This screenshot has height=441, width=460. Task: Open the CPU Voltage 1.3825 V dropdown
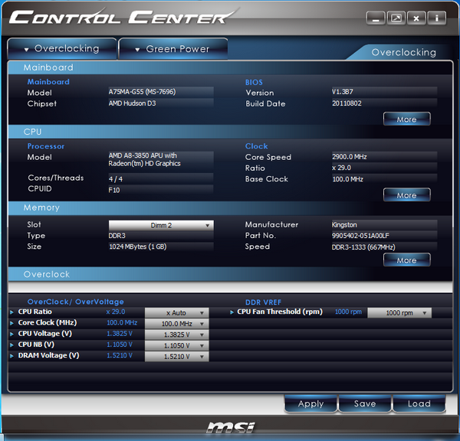(x=176, y=335)
